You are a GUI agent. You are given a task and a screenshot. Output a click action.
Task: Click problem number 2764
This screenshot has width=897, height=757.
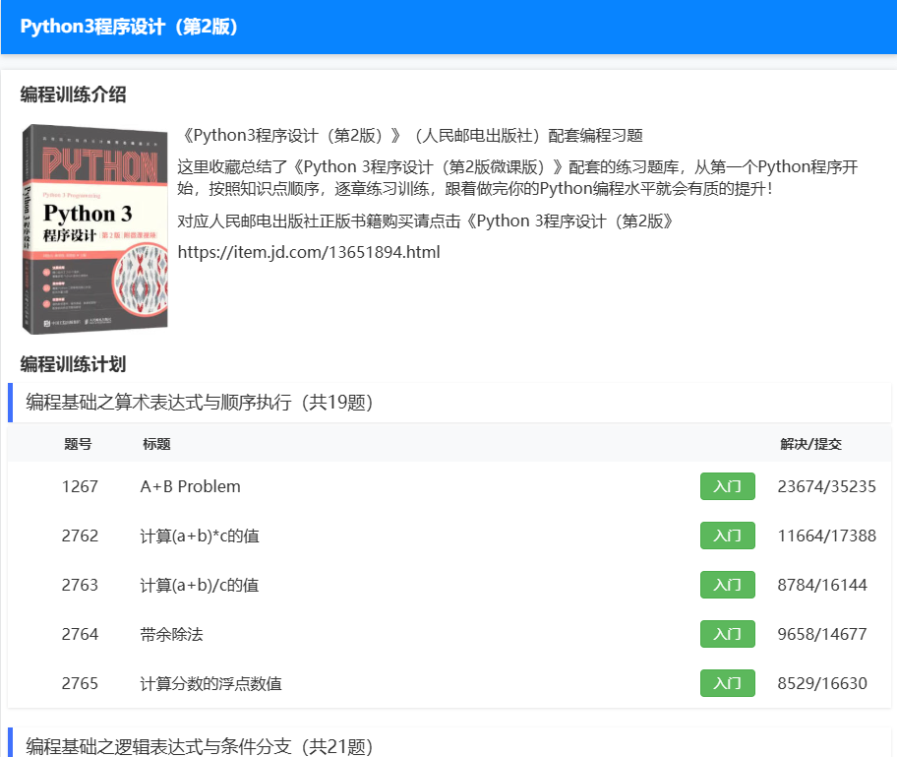click(x=80, y=635)
